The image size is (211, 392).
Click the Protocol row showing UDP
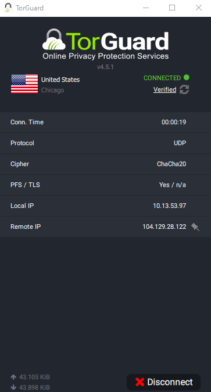click(x=105, y=143)
